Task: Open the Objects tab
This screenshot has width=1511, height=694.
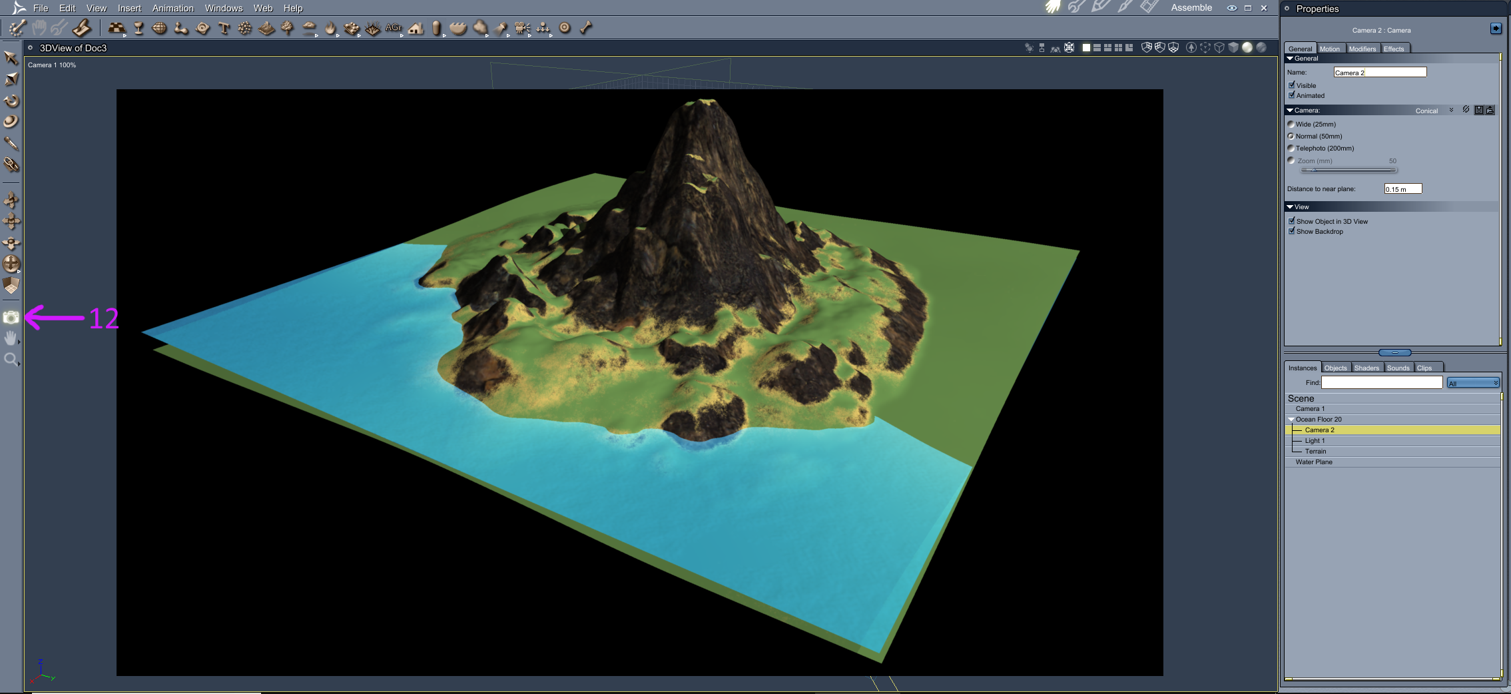Action: [x=1335, y=368]
